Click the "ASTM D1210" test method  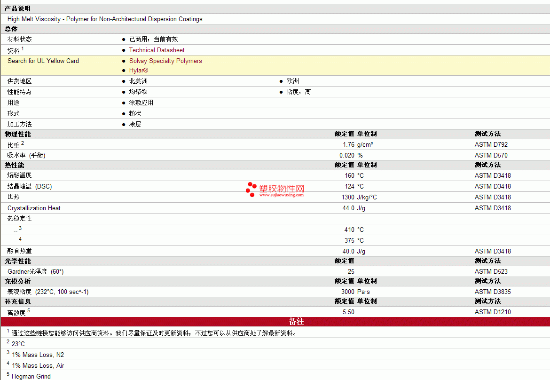(x=493, y=312)
